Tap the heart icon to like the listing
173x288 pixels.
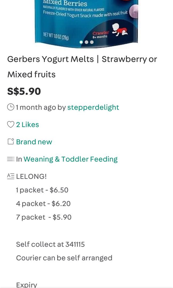10,124
